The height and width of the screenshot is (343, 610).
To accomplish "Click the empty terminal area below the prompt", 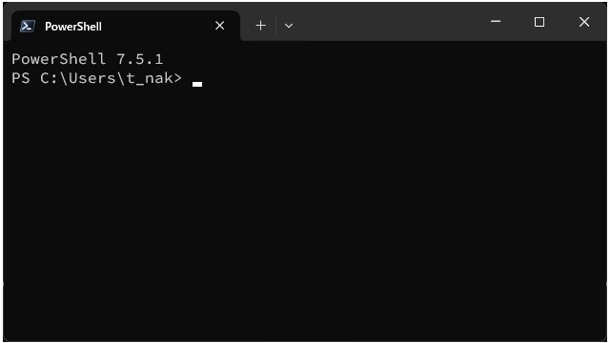I will coord(305,210).
